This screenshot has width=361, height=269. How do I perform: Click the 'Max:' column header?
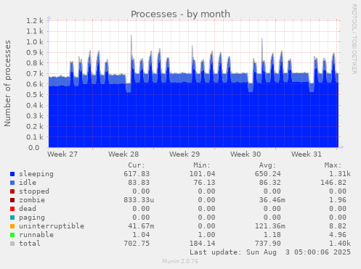333,165
